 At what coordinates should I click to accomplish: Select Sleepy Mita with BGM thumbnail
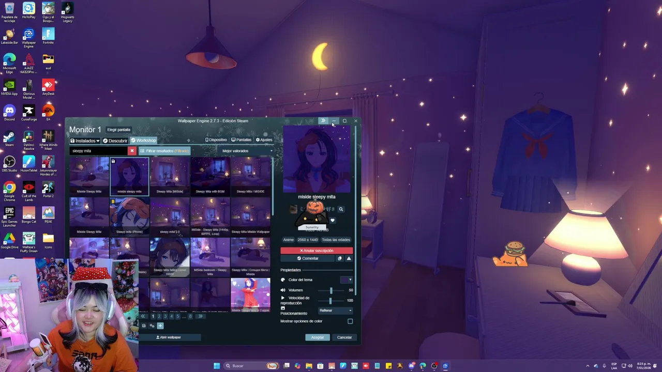[x=210, y=177]
